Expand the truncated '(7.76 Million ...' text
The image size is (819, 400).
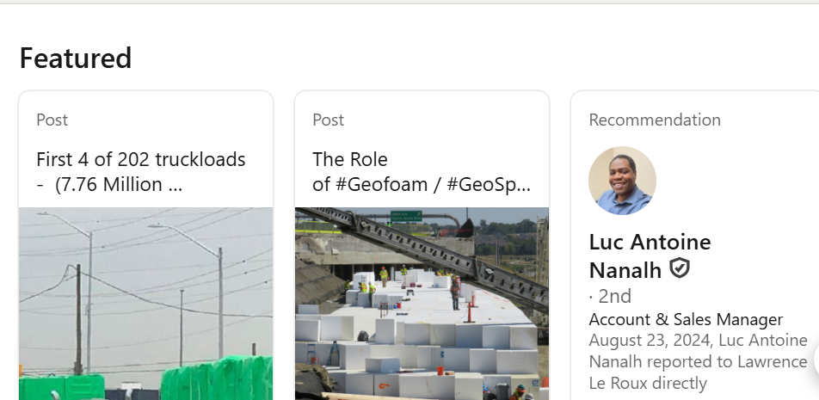click(x=119, y=185)
